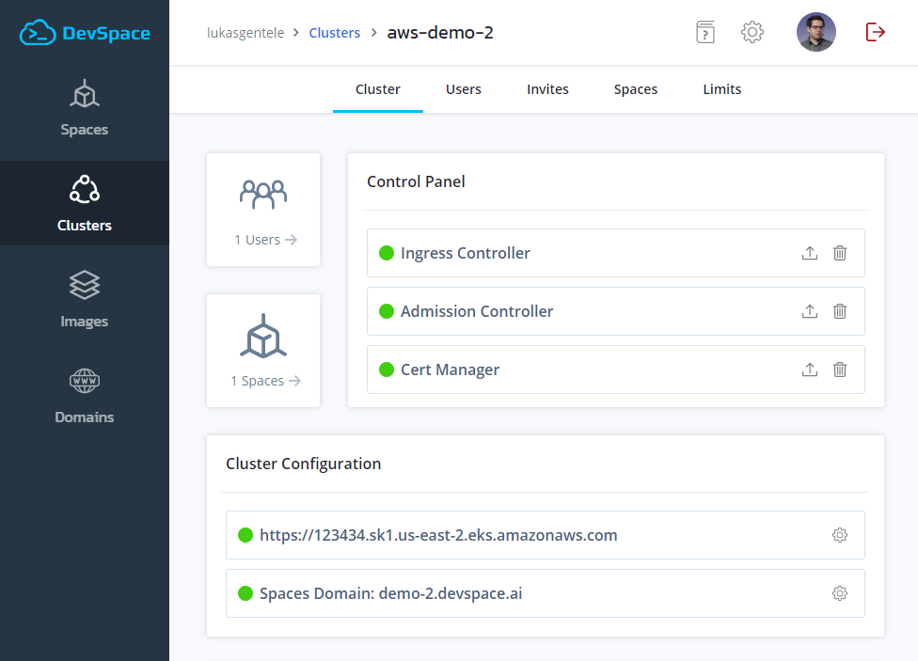Open Spaces in the sidebar
918x661 pixels.
click(x=85, y=109)
